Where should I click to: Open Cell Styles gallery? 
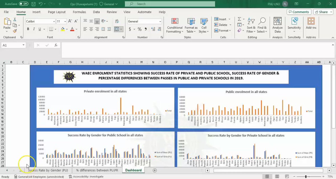click(x=204, y=25)
